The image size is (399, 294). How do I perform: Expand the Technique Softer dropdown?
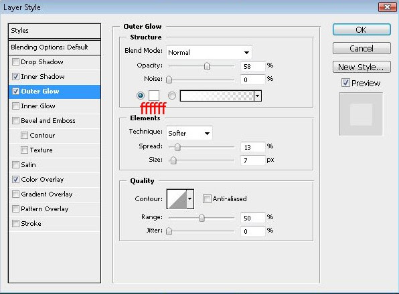click(189, 133)
